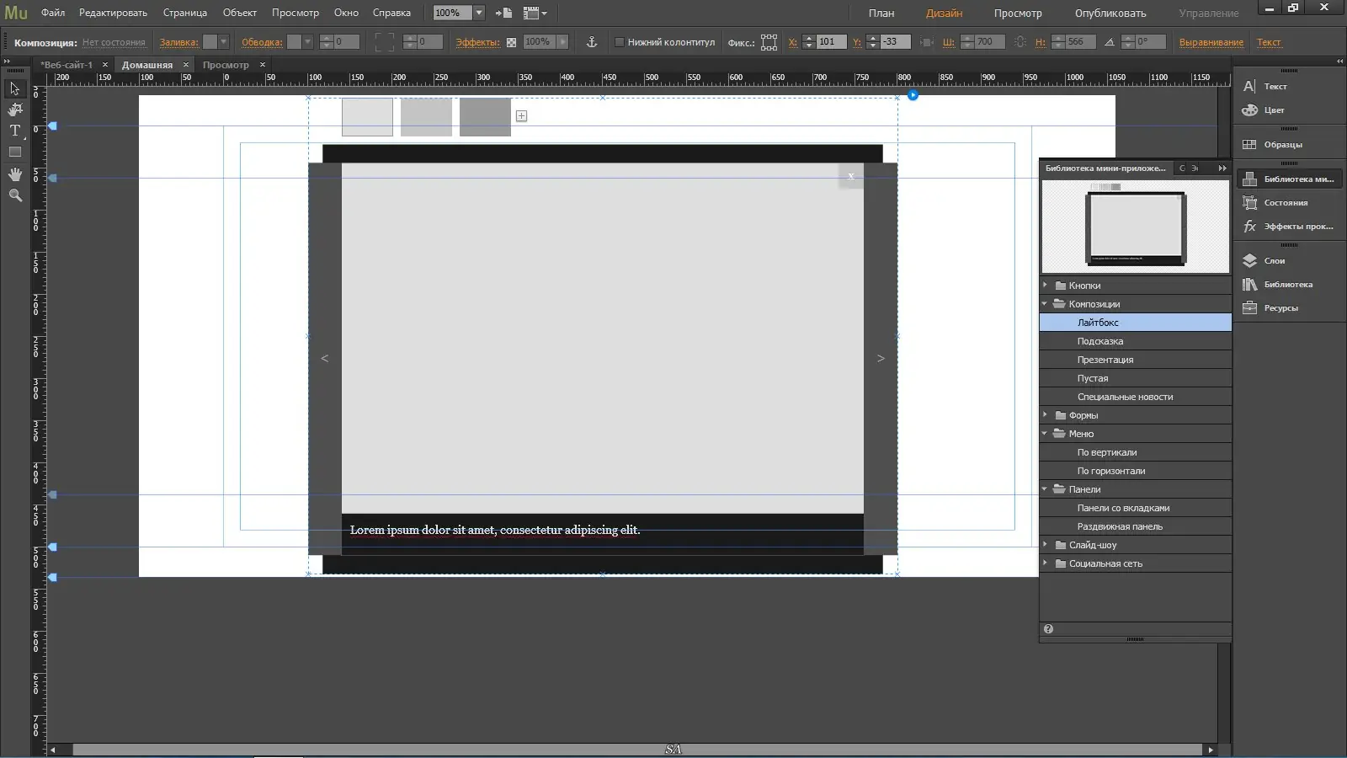Select the Hand tool
The width and height of the screenshot is (1347, 758).
click(14, 173)
